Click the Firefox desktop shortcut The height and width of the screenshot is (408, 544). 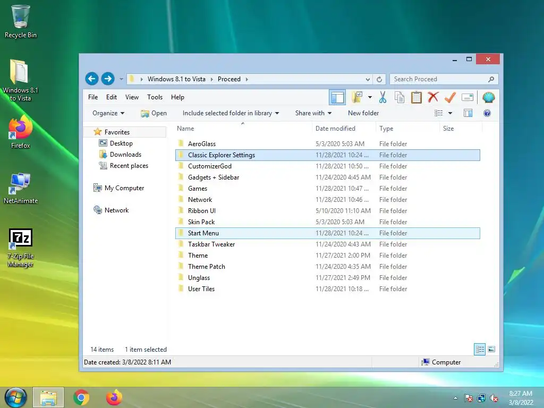point(21,132)
